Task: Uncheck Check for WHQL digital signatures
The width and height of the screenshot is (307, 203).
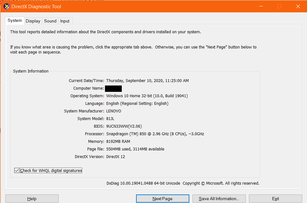Action: click(x=17, y=170)
